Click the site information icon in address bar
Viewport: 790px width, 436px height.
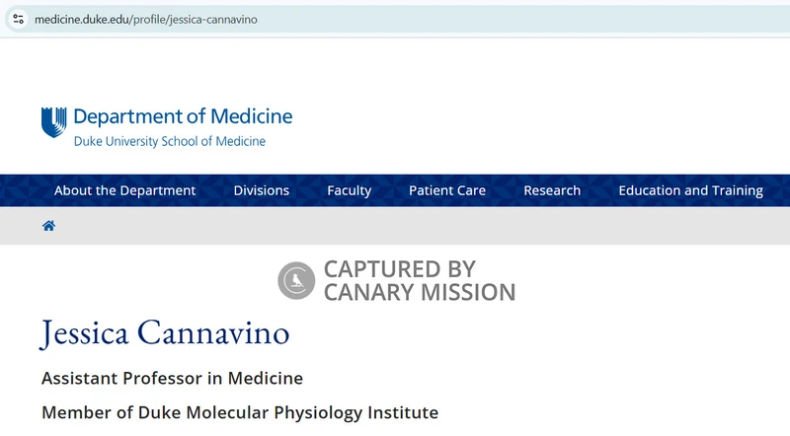pos(18,19)
